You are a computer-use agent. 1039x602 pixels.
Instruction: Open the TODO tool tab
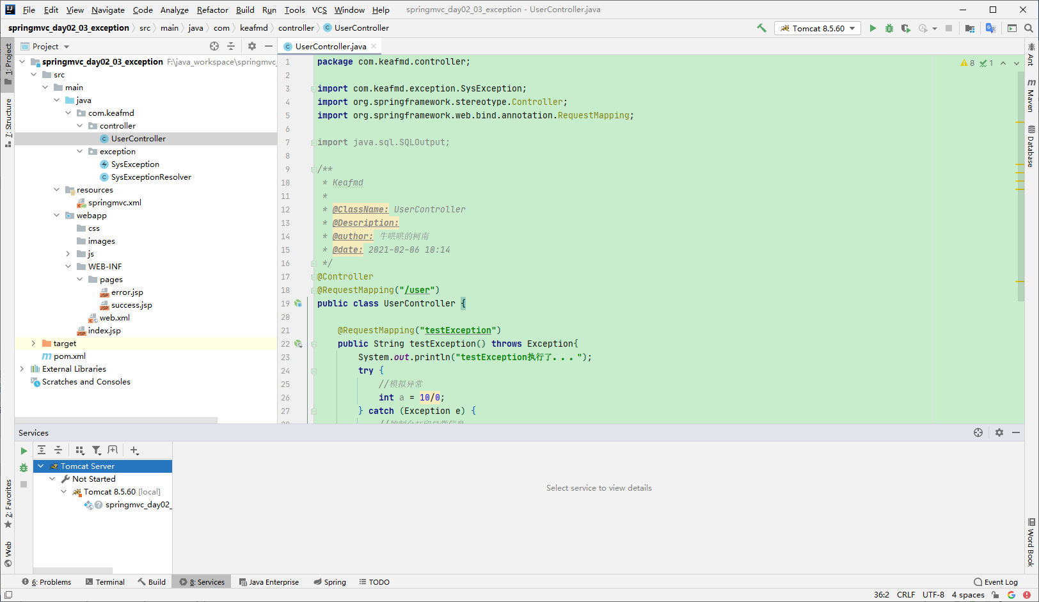(374, 582)
